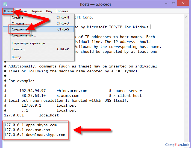The width and height of the screenshot is (191, 148).
Task: Click the Notepad icon in title bar
Action: (5, 4)
